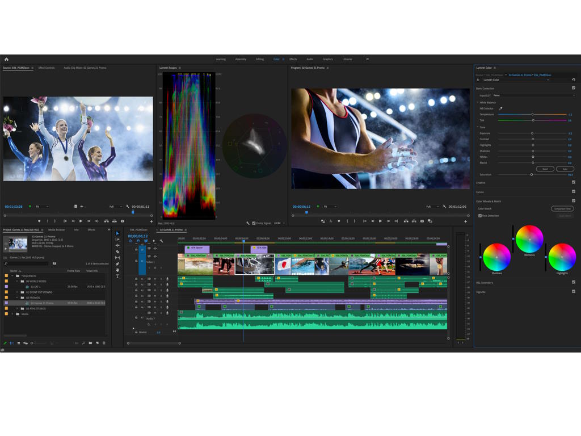Adjust Saturation slider handle
The height and width of the screenshot is (436, 581).
click(x=531, y=174)
